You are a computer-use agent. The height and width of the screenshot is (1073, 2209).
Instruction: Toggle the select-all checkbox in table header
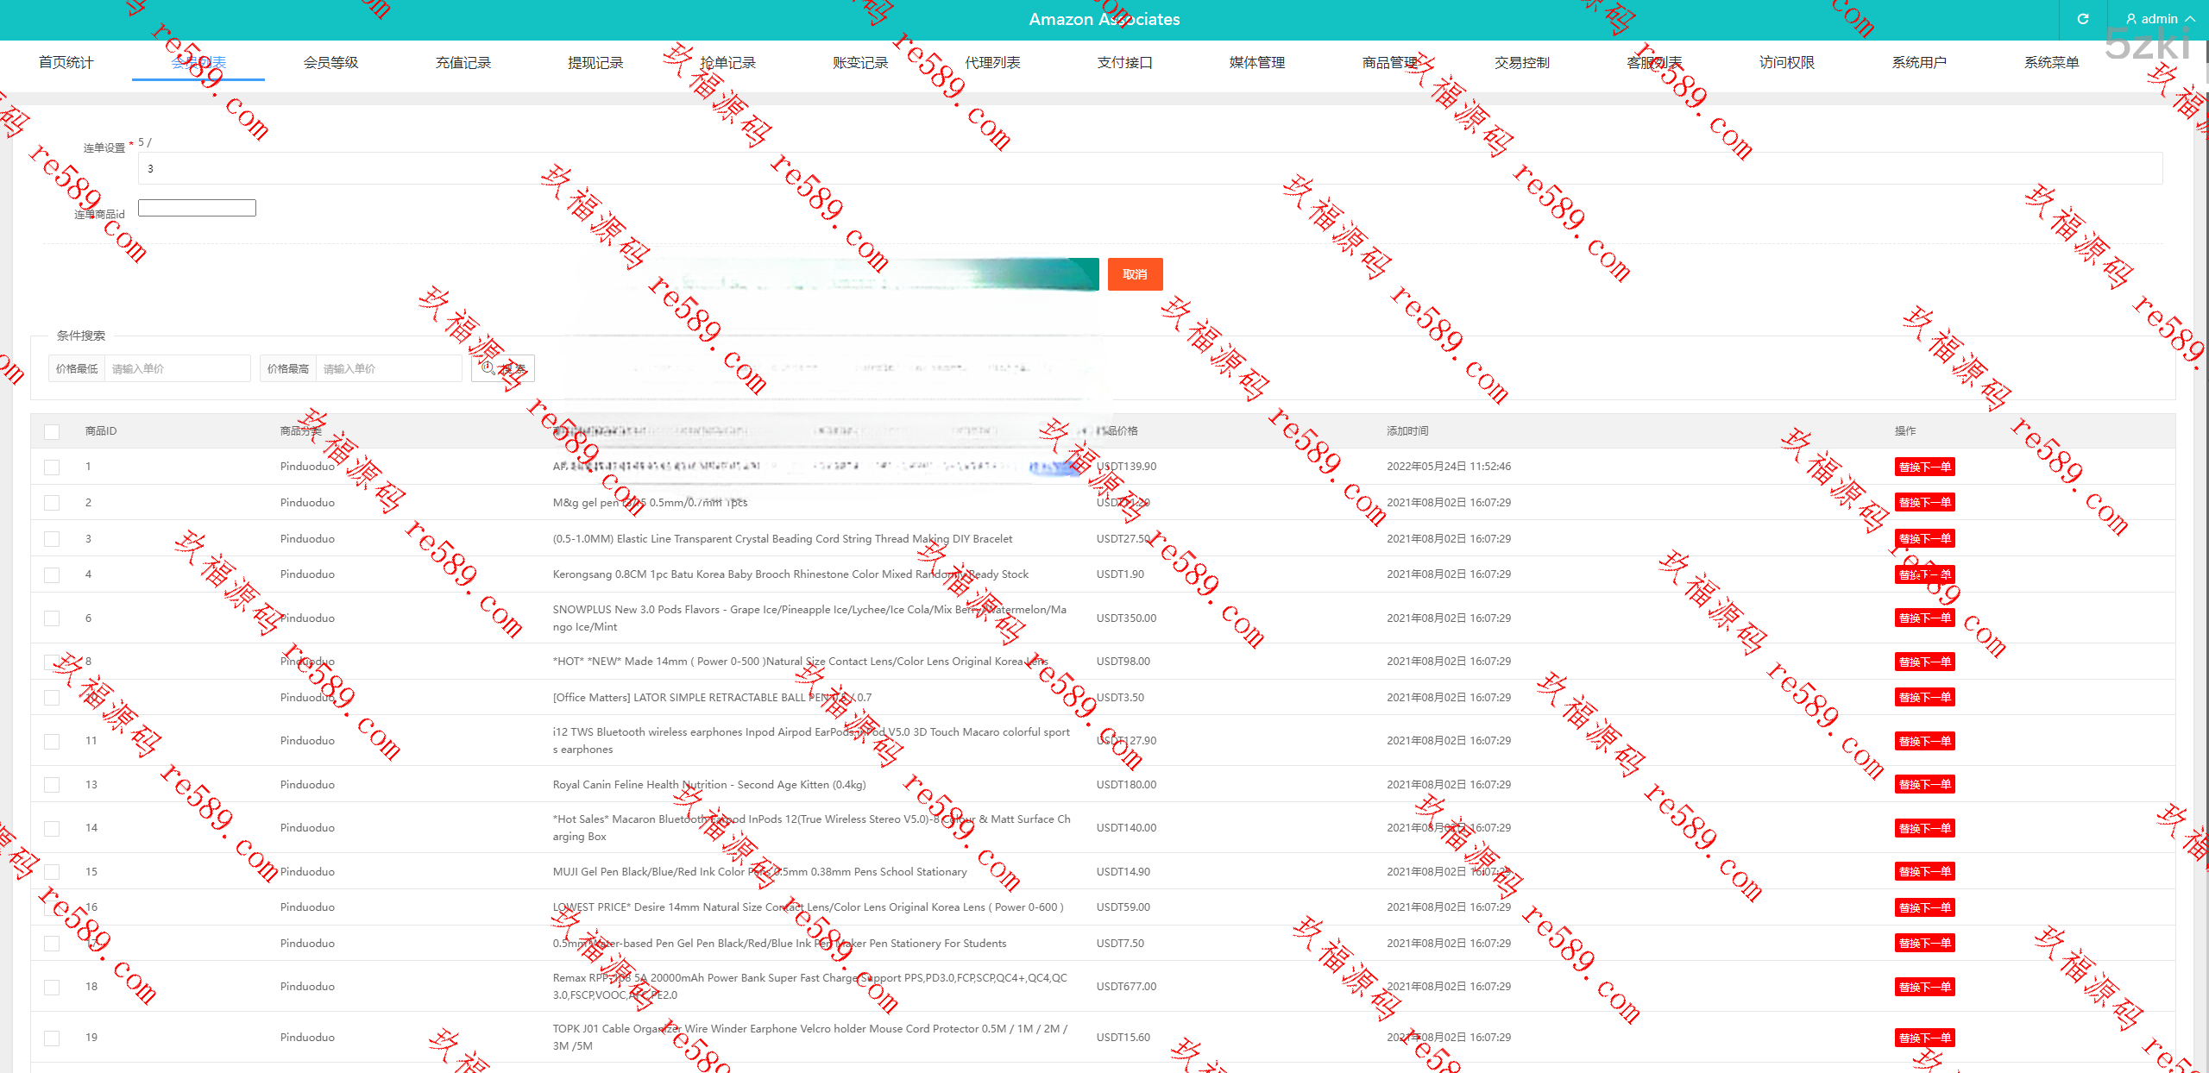52,431
